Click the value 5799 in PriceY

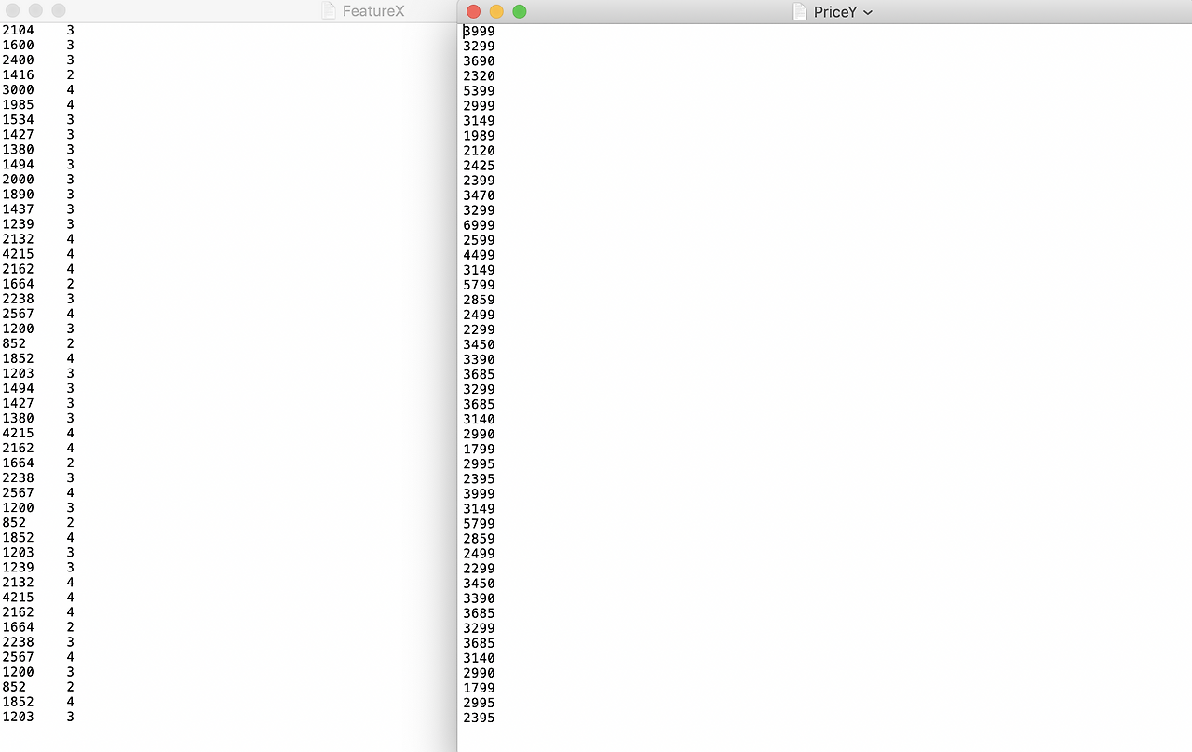[479, 285]
